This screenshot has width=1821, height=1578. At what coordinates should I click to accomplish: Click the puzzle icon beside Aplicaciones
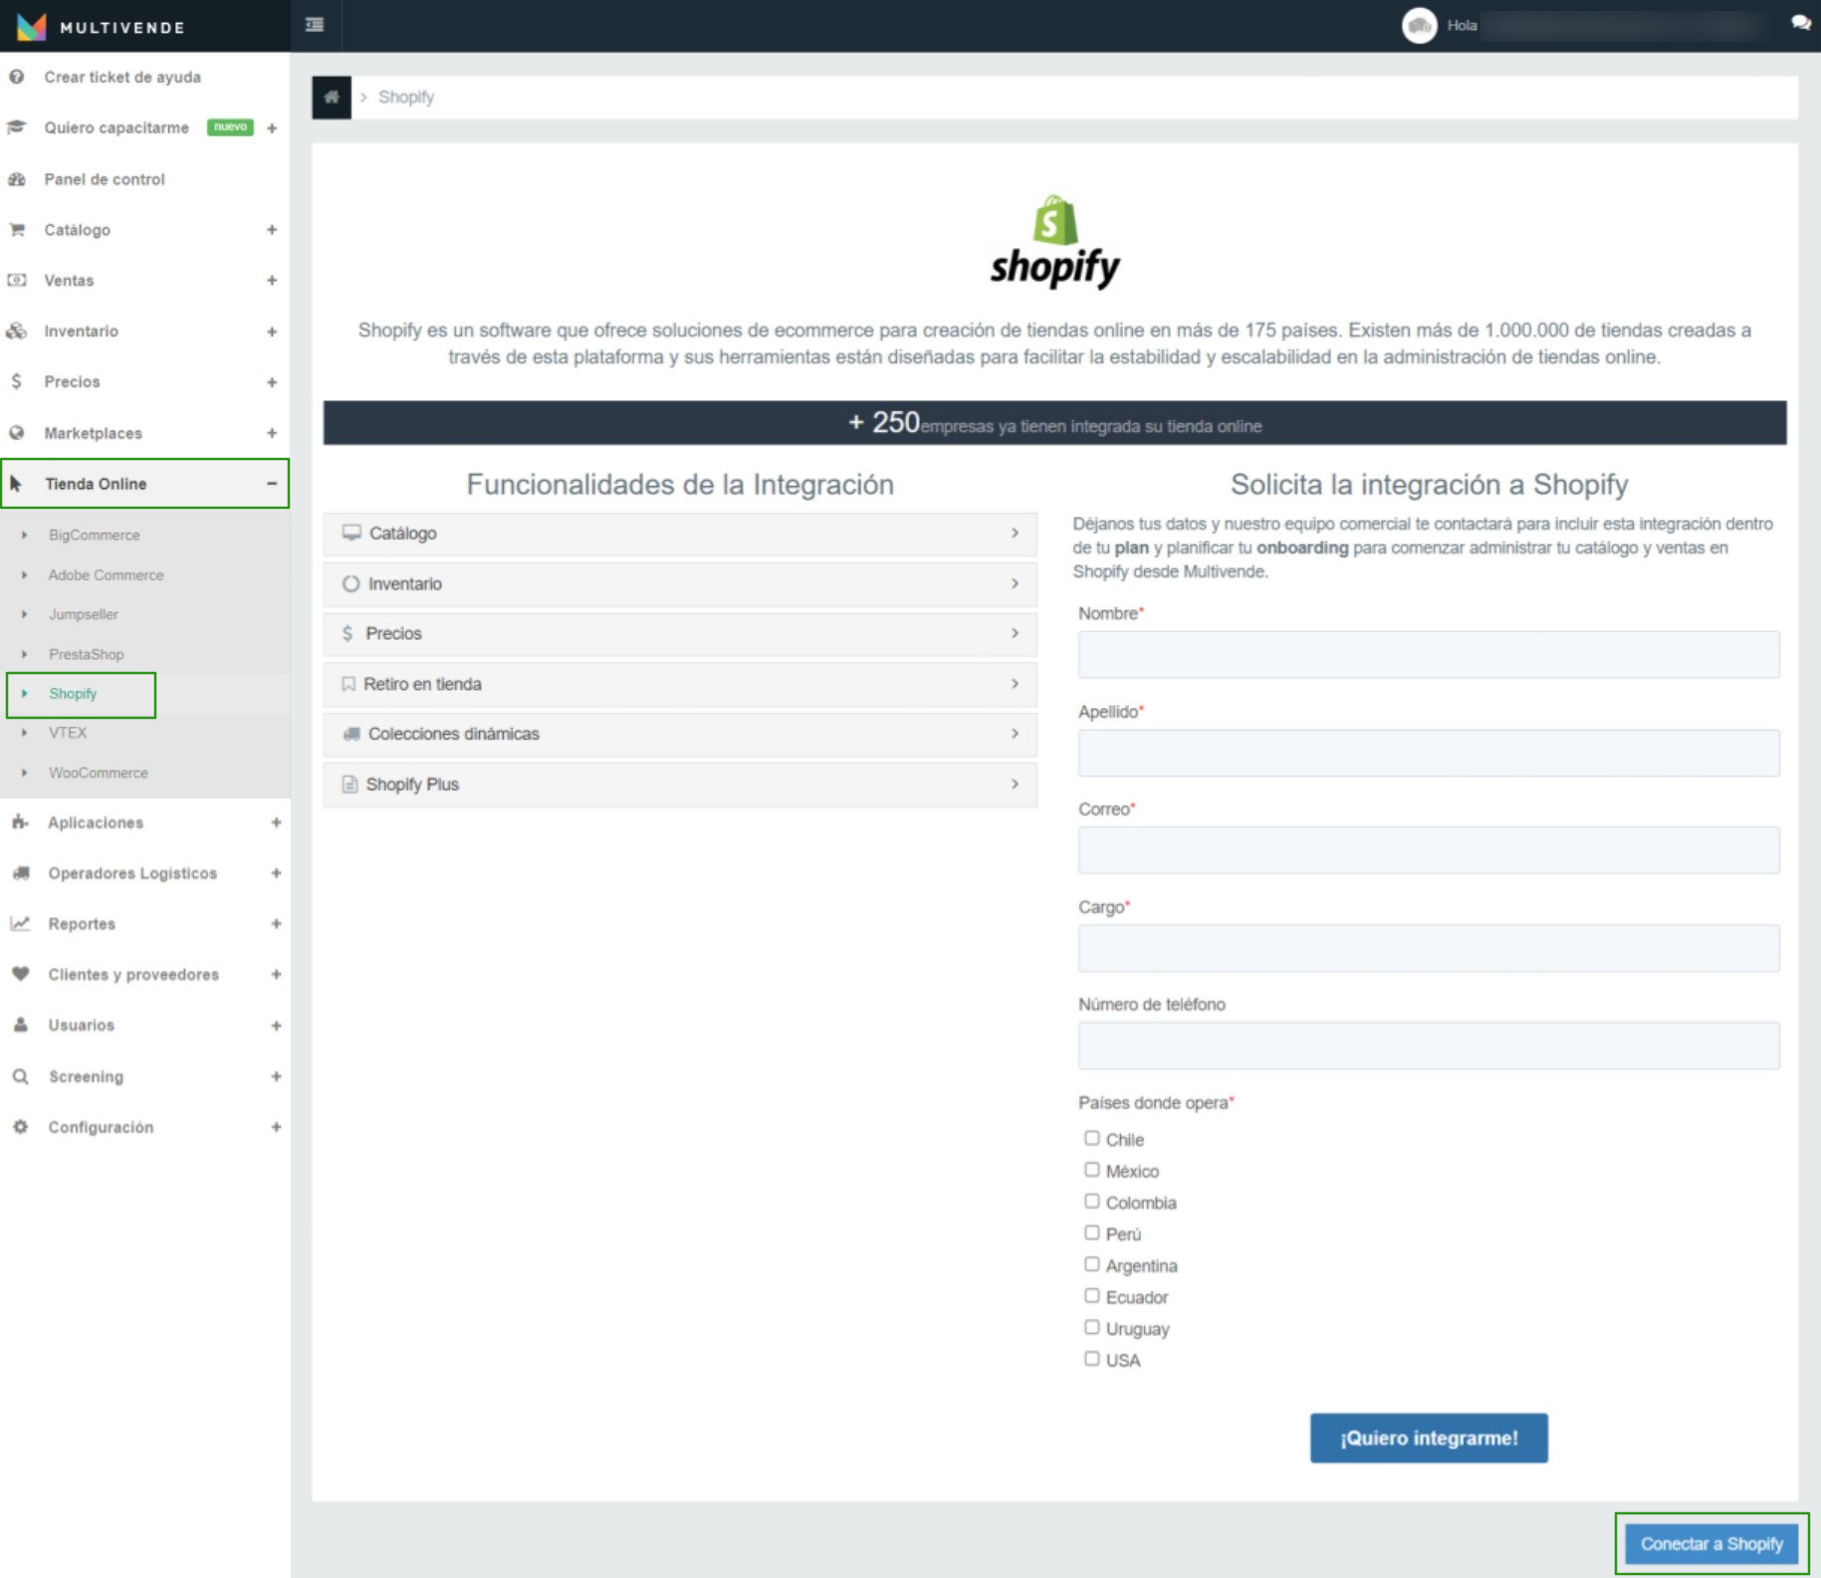[20, 822]
